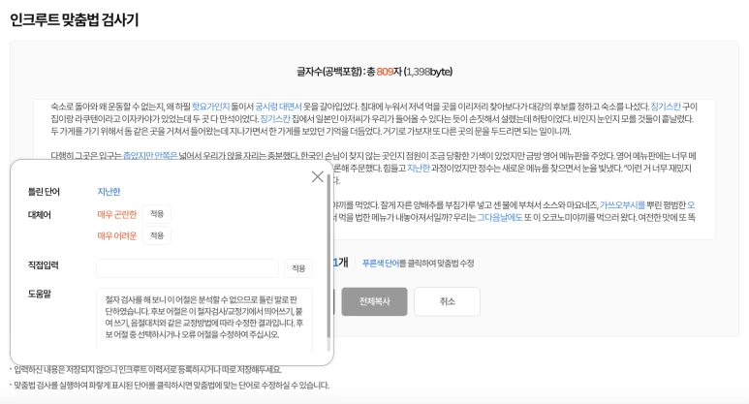Click suggested word '매우 곤란한' text
749x404 pixels.
(x=117, y=214)
